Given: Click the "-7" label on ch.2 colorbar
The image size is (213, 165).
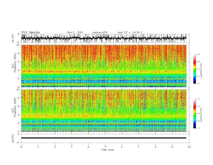Looking at the screenshot, I should tap(198, 128).
